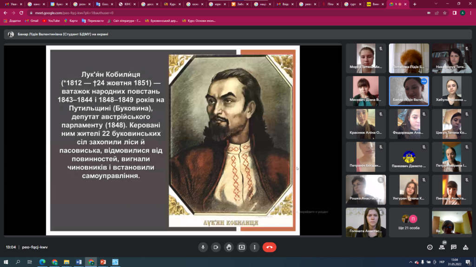Go back in the browser
The image size is (476, 267).
pos(6,13)
